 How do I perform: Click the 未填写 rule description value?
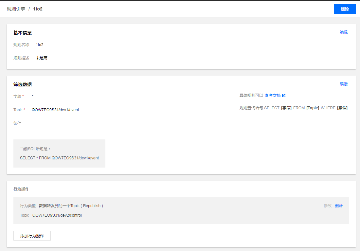(x=42, y=58)
